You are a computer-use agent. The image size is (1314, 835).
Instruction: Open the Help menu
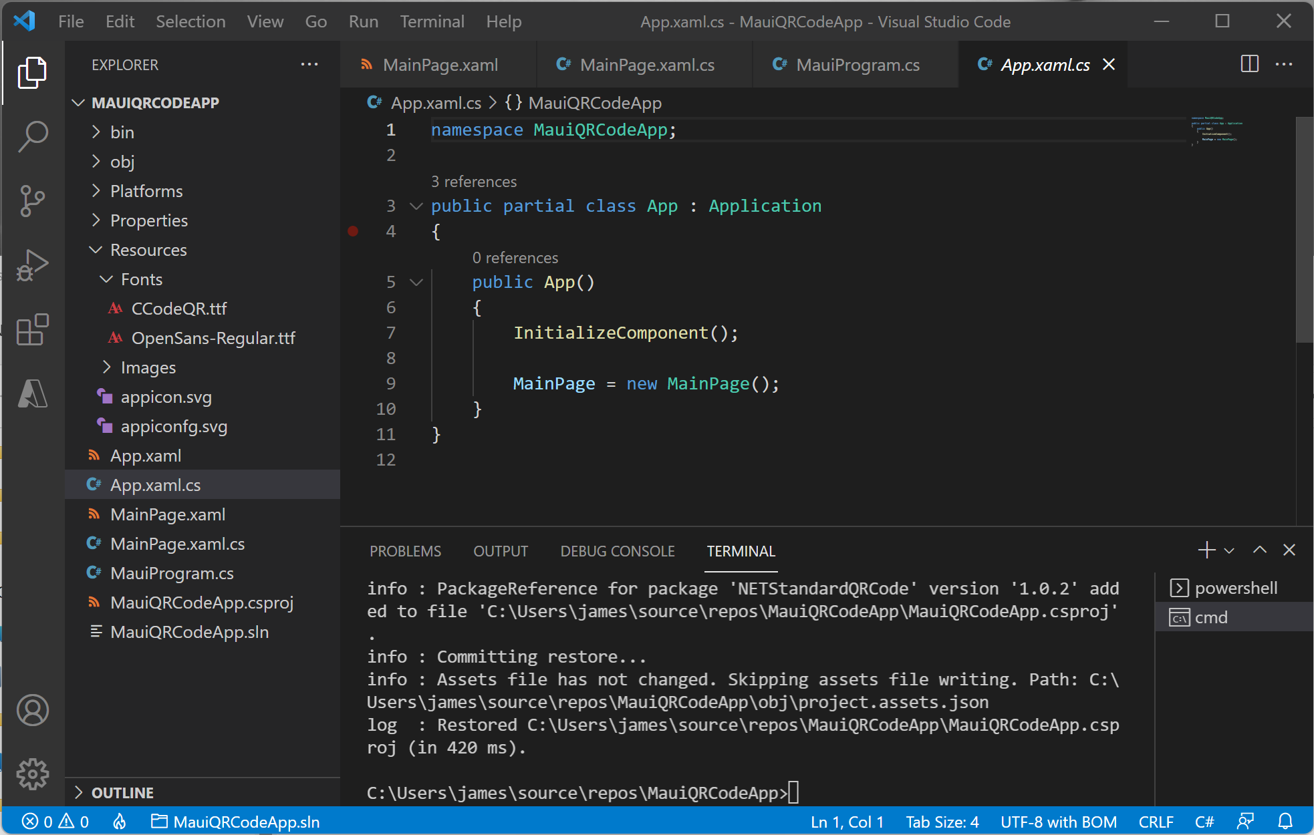pyautogui.click(x=504, y=21)
